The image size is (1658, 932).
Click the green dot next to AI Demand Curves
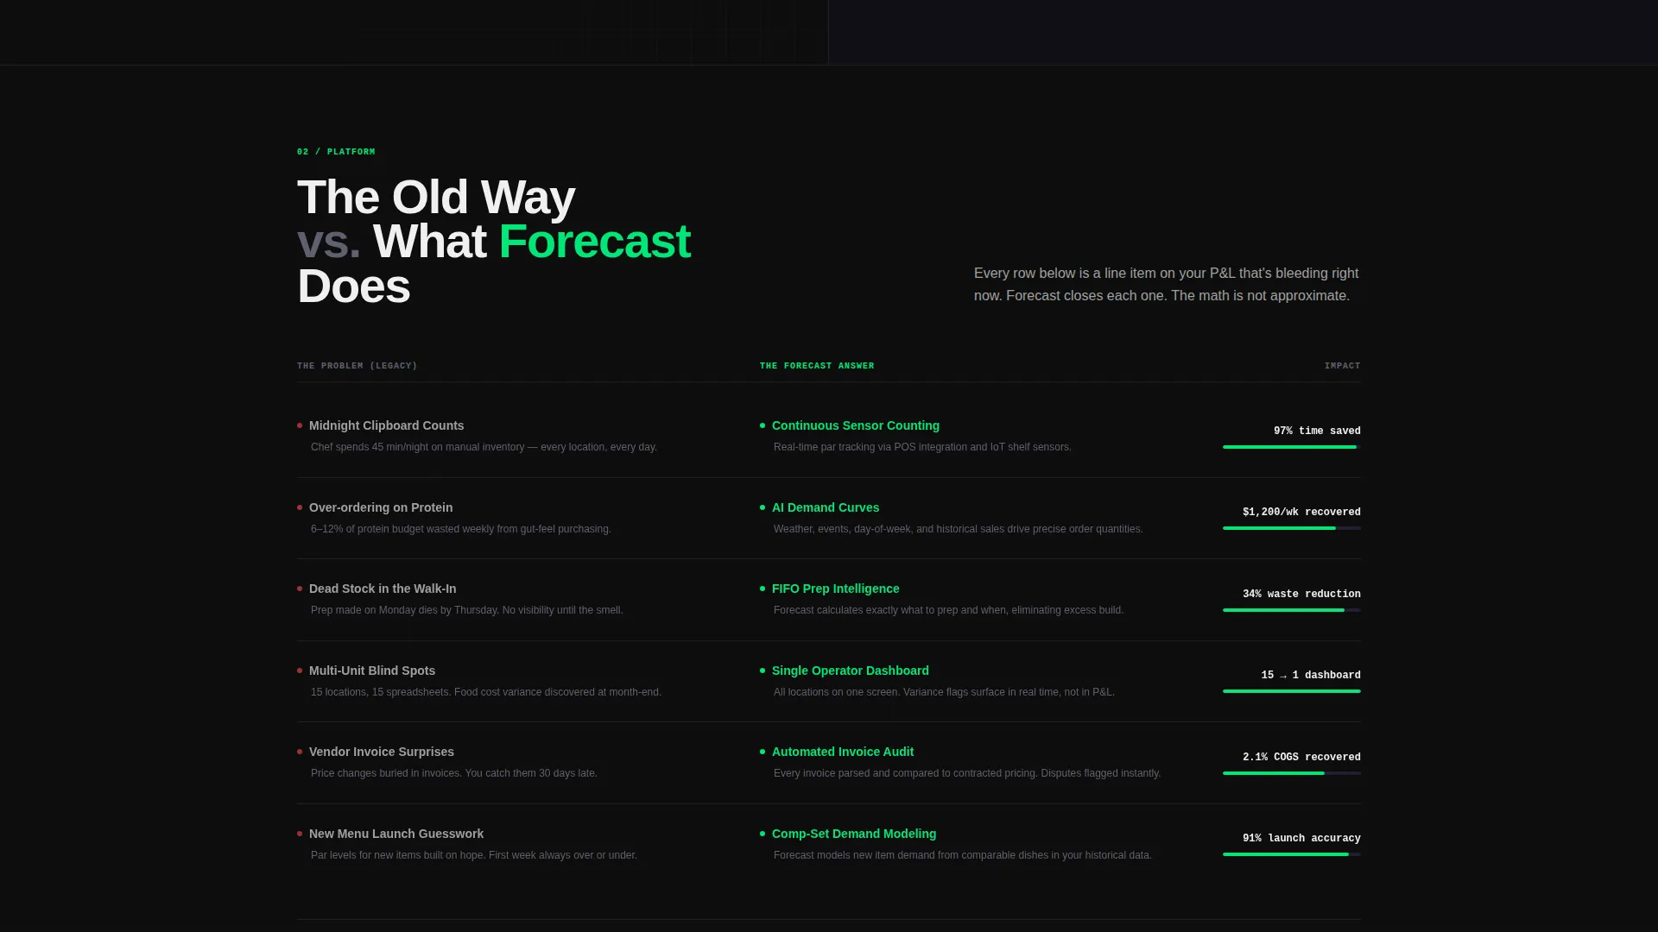(763, 507)
